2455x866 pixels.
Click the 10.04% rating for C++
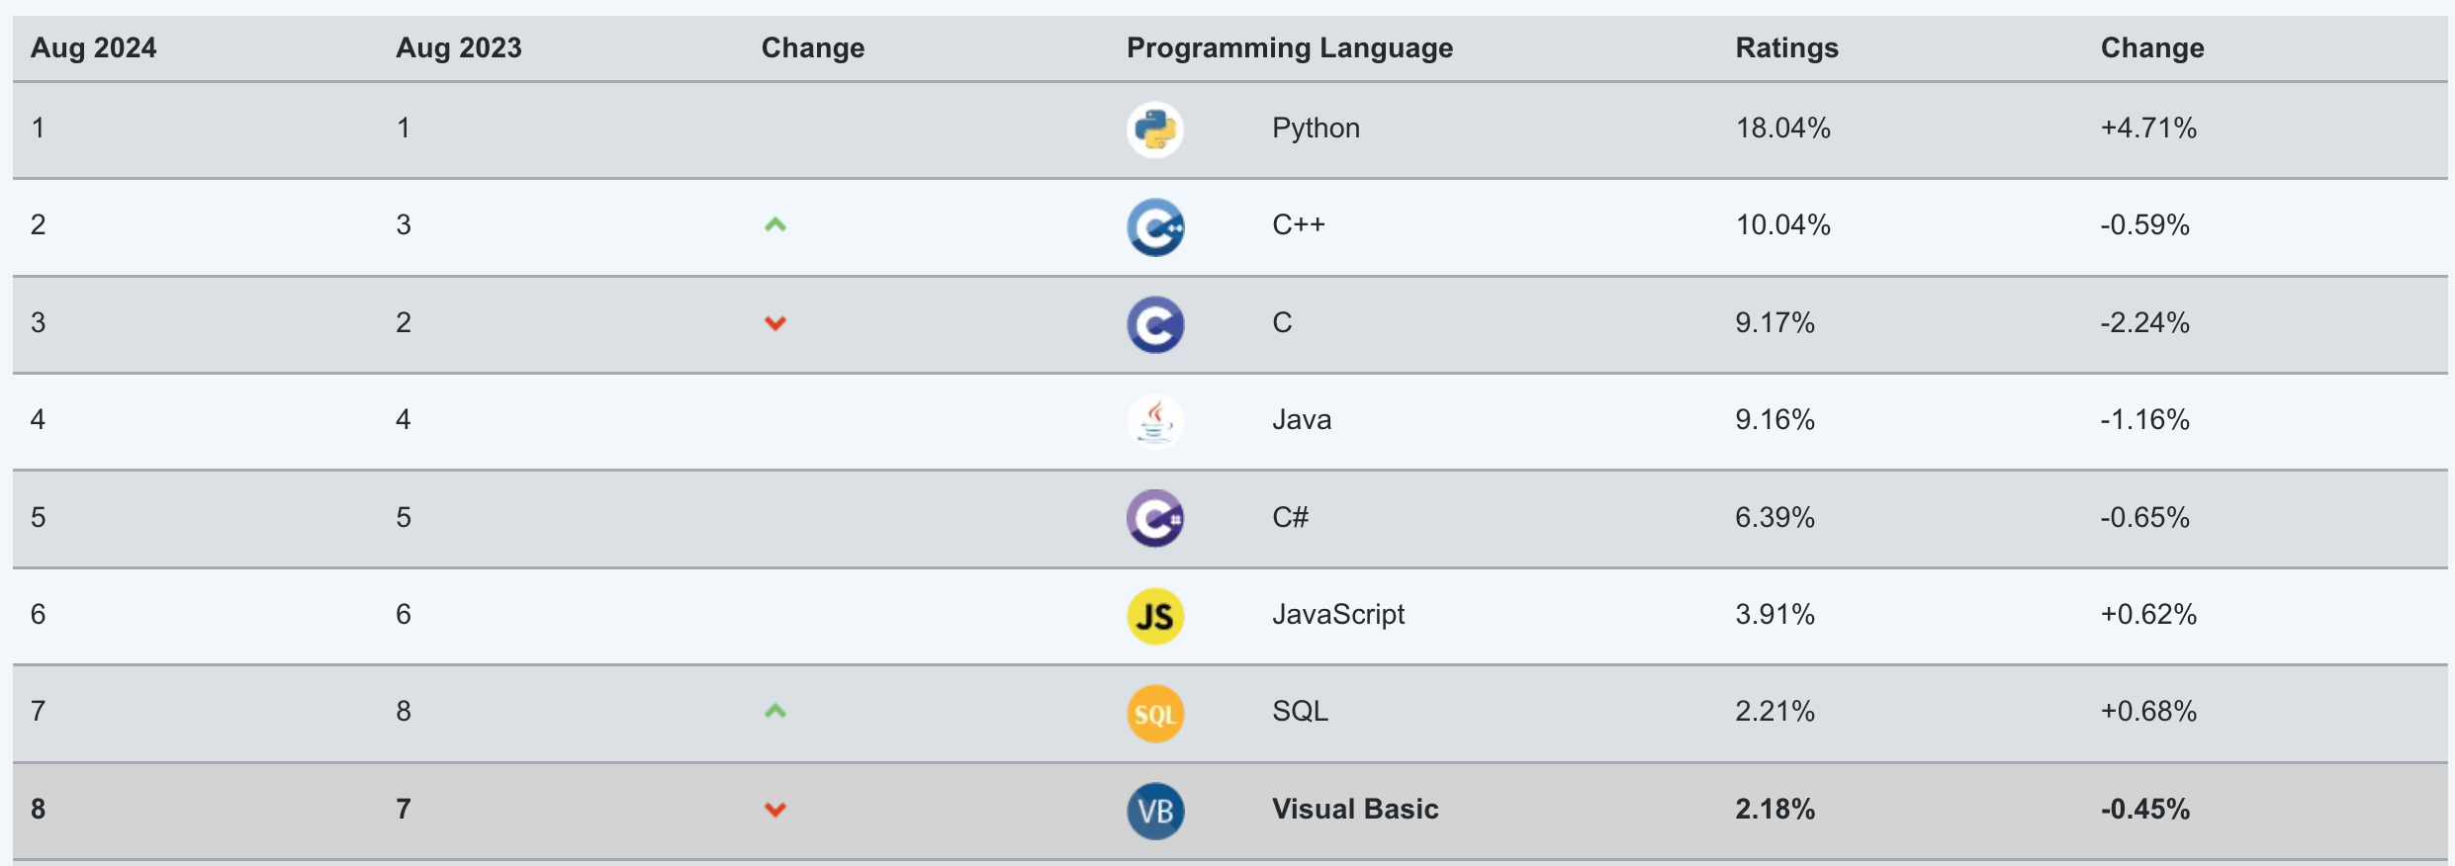1783,224
